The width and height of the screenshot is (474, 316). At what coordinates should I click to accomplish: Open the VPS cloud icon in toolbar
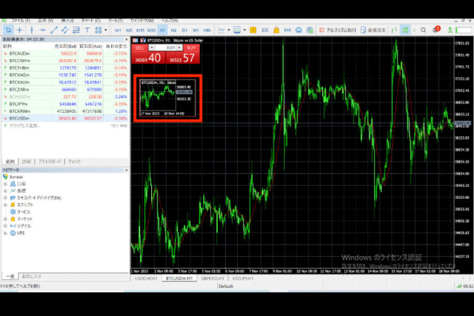click(x=299, y=30)
